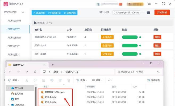
Task: Go forward in File Explorer
Action: (18, 72)
